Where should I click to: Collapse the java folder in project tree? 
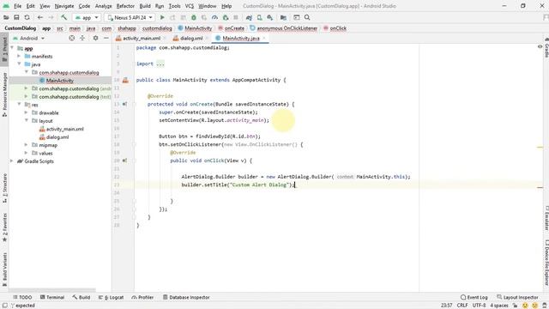pyautogui.click(x=19, y=64)
